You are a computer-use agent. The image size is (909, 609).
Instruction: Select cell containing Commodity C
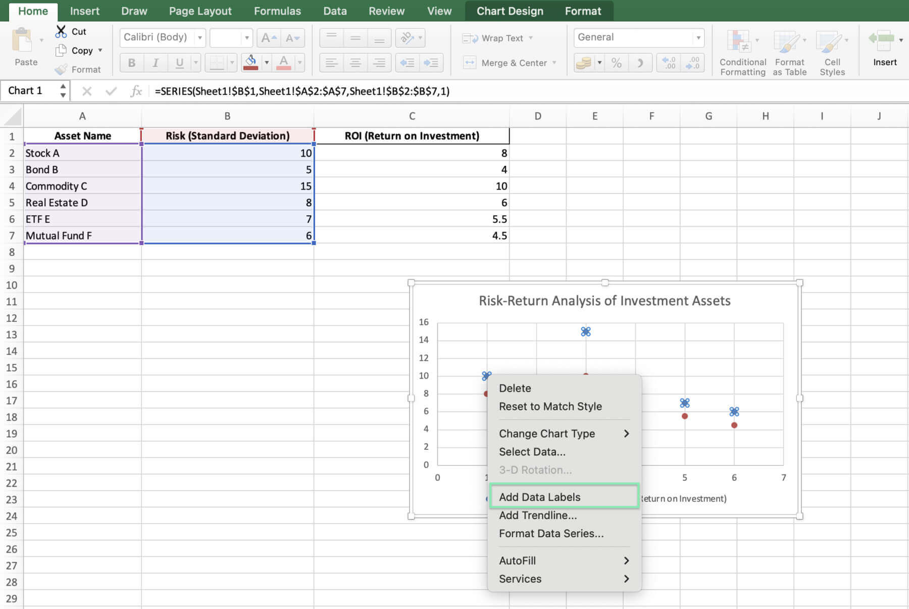[x=82, y=186]
